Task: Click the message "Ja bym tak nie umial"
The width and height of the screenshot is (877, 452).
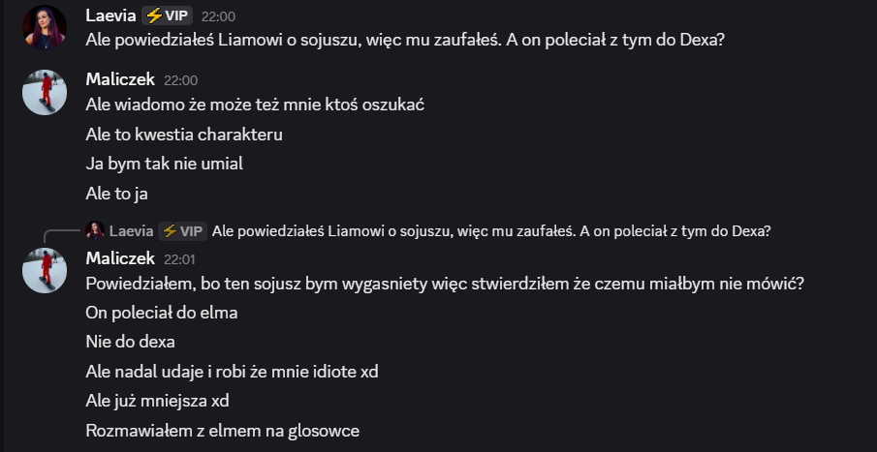Action: (x=164, y=164)
